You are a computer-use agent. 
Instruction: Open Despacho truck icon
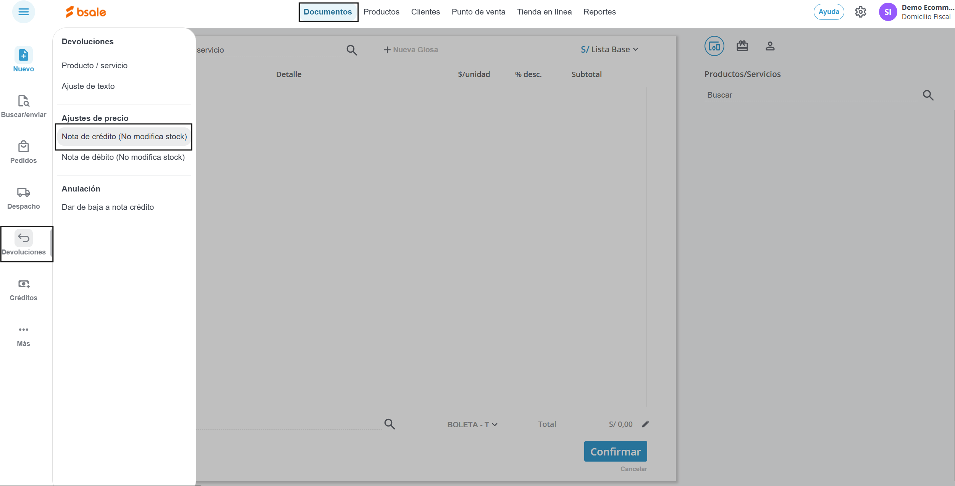coord(23,193)
